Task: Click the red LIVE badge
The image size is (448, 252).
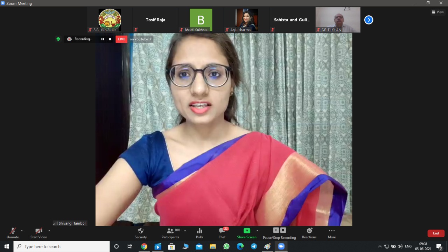Action: (x=121, y=39)
